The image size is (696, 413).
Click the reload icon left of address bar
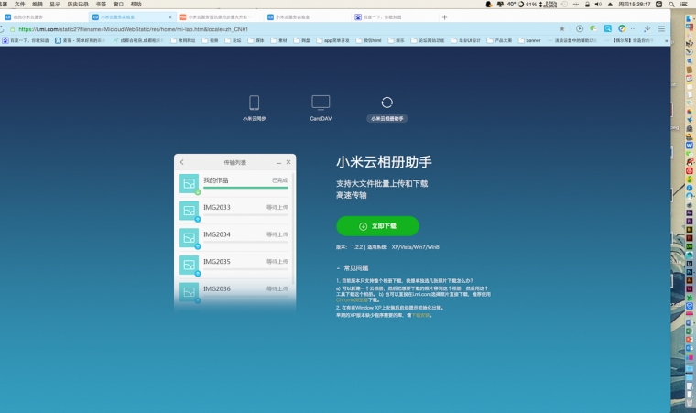click(x=2, y=29)
